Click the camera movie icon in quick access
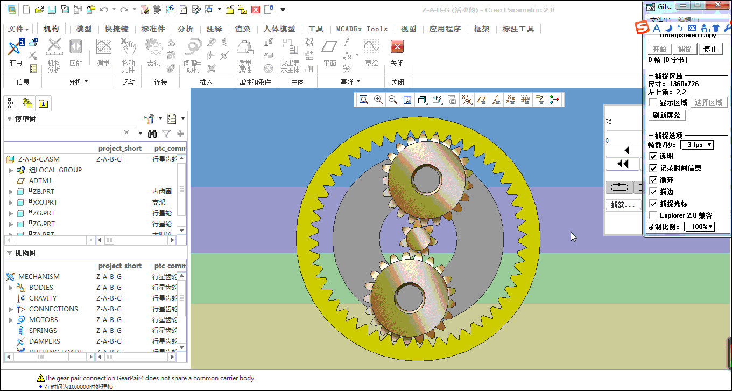The width and height of the screenshot is (732, 391). tap(157, 10)
